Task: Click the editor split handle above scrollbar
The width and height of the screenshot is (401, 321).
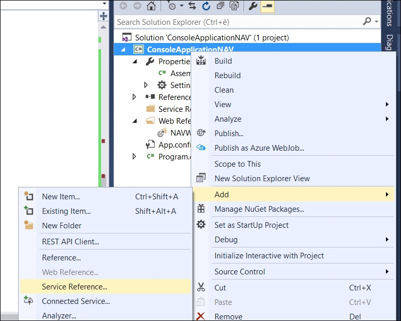Action: pyautogui.click(x=103, y=16)
